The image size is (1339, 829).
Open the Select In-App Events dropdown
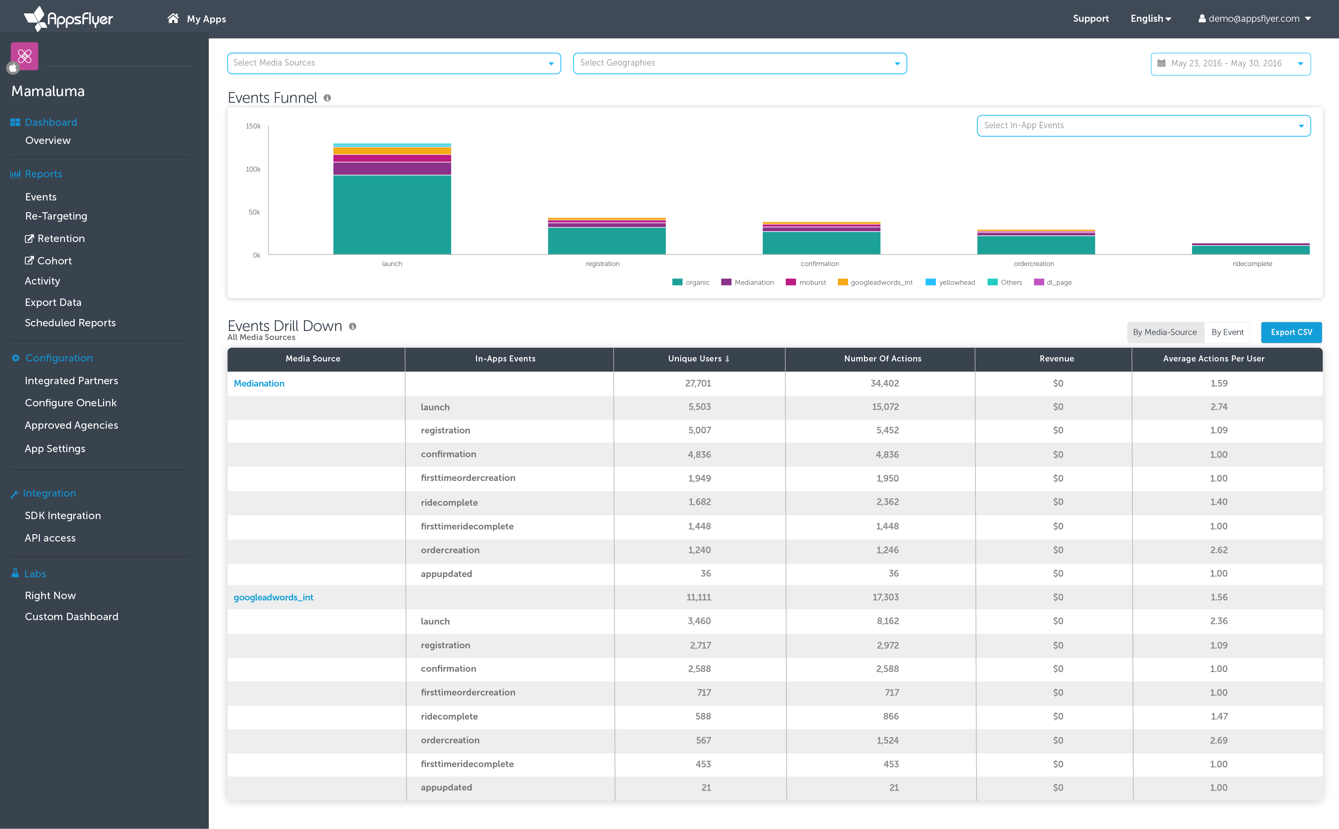1143,126
